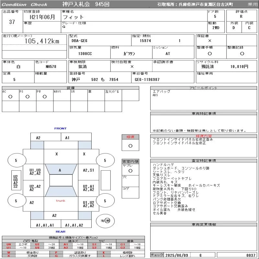Select the car name フィット
Viewport: 259px width, 259px height.
point(73,17)
